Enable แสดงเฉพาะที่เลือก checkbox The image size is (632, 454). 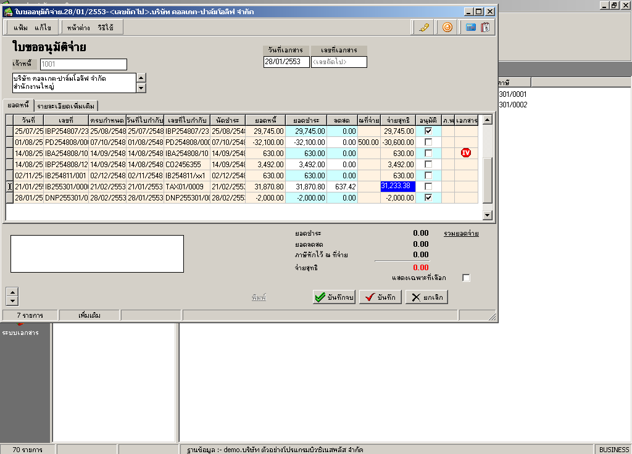[x=466, y=278]
